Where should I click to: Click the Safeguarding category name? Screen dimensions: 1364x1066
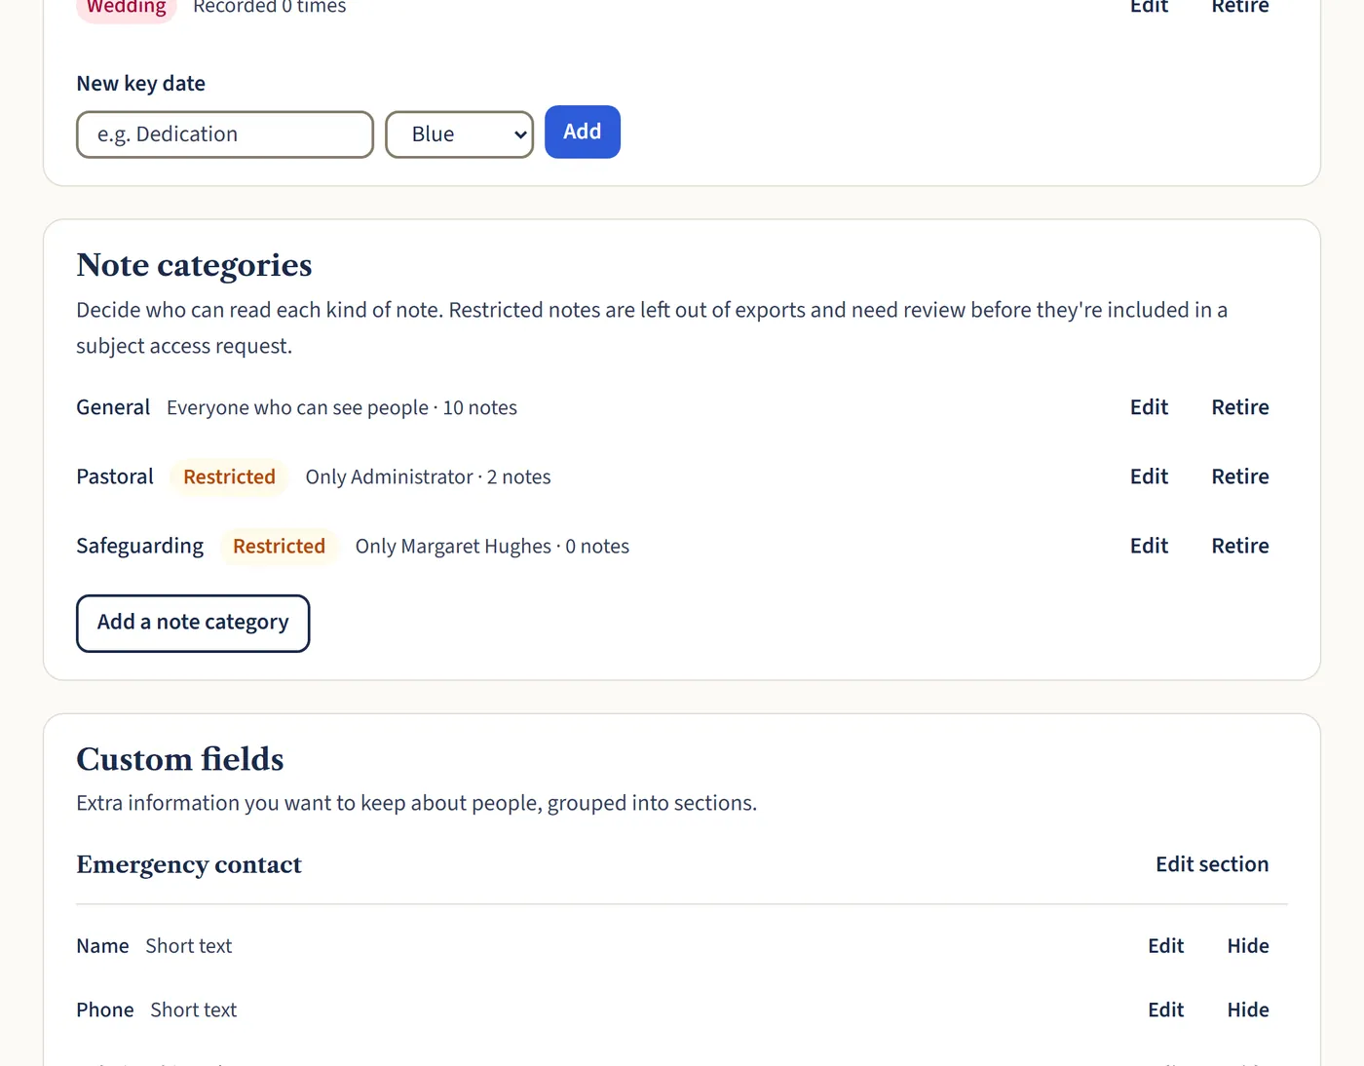click(x=140, y=546)
